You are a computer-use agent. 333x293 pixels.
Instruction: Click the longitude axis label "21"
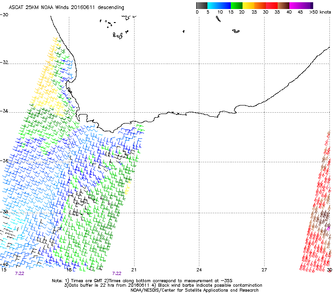[x=134, y=270]
